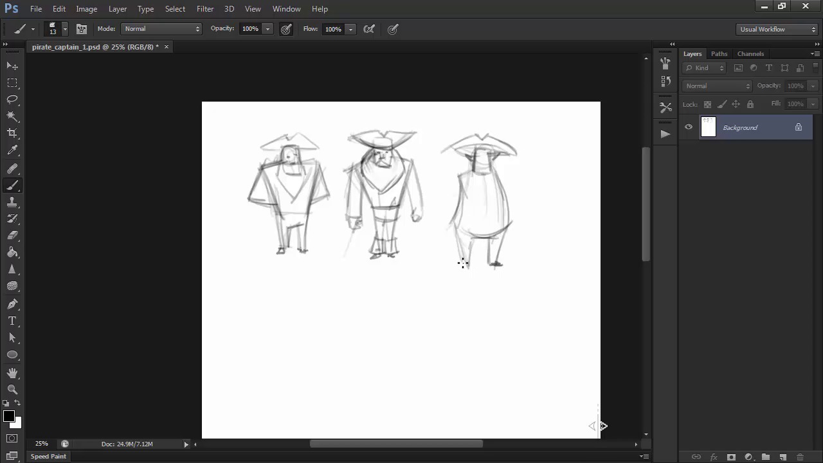
Task: Select the Smudge/Sponge tool
Action: tap(12, 286)
